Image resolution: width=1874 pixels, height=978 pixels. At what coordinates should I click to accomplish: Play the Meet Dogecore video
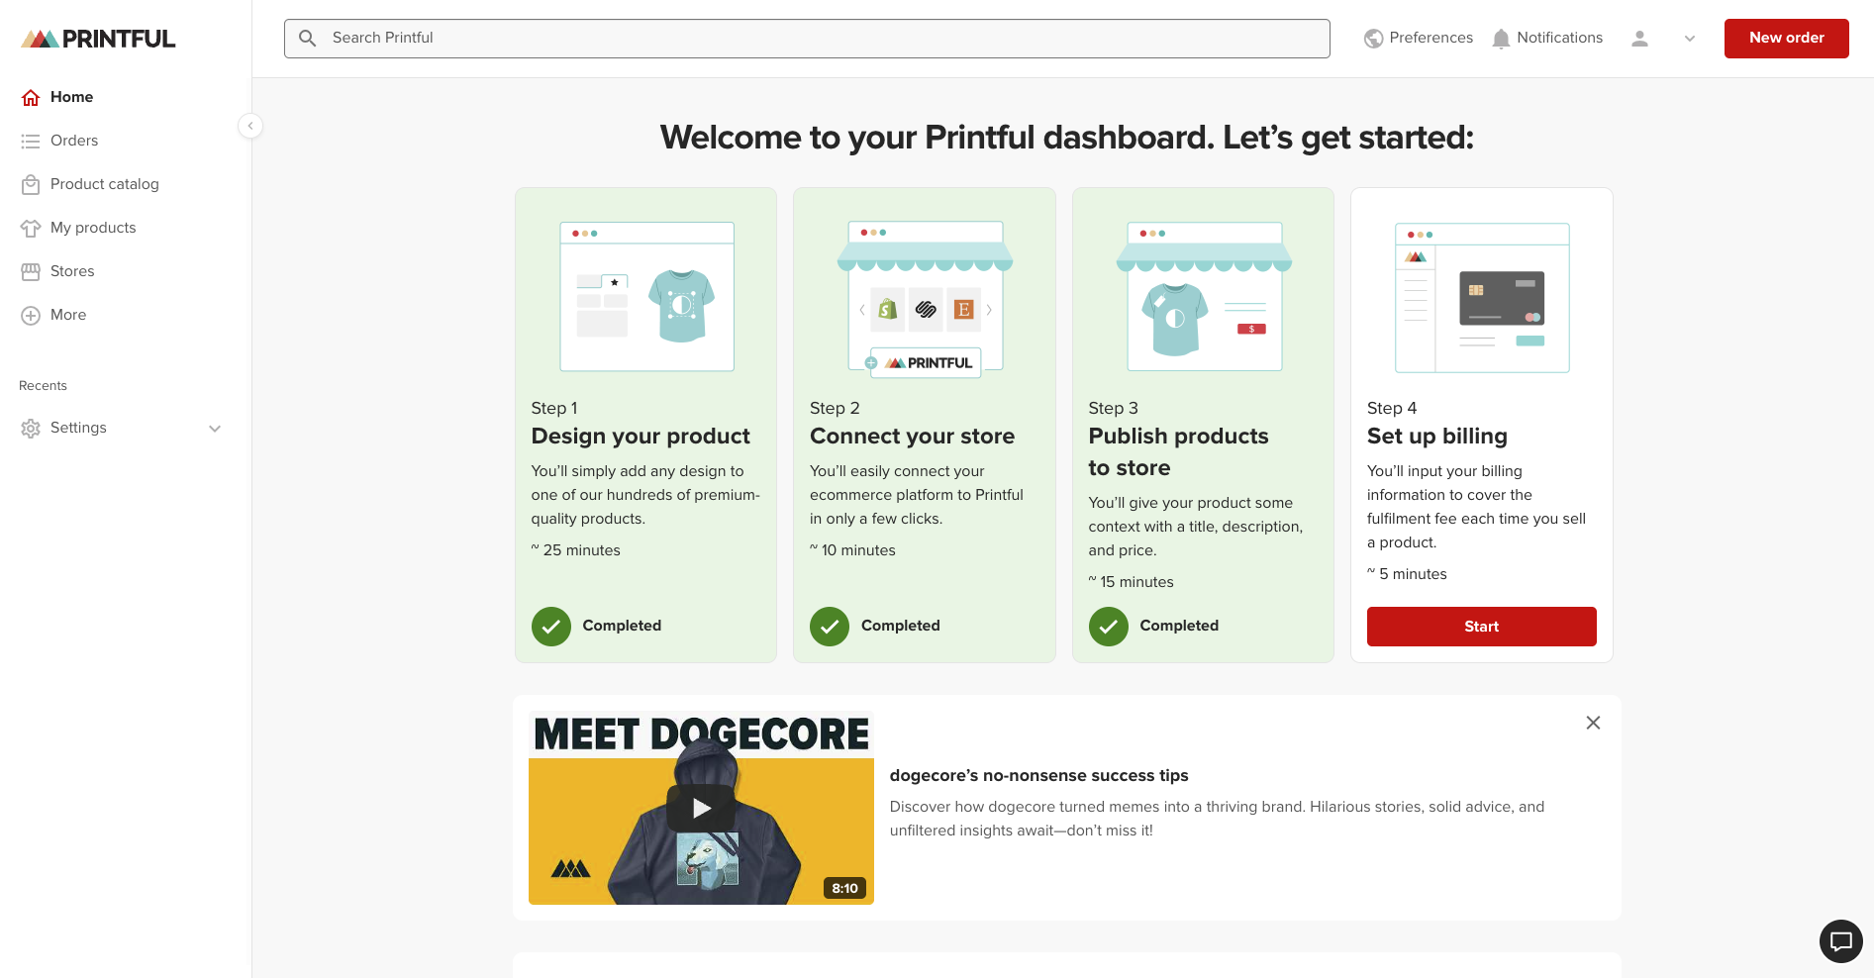pyautogui.click(x=701, y=807)
